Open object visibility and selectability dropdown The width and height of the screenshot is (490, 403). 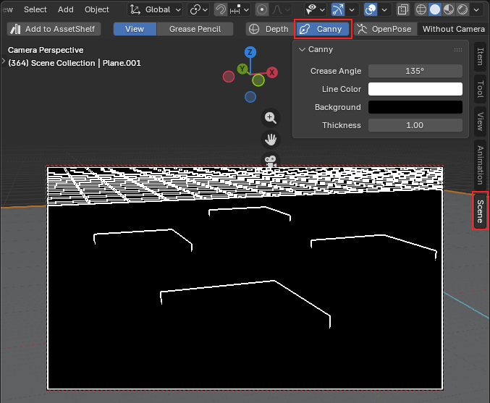click(316, 9)
